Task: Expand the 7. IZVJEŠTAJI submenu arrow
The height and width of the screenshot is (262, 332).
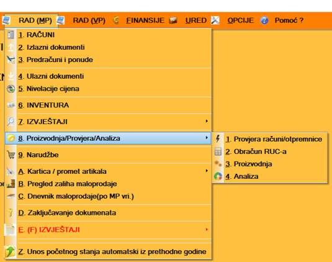Action: point(207,121)
